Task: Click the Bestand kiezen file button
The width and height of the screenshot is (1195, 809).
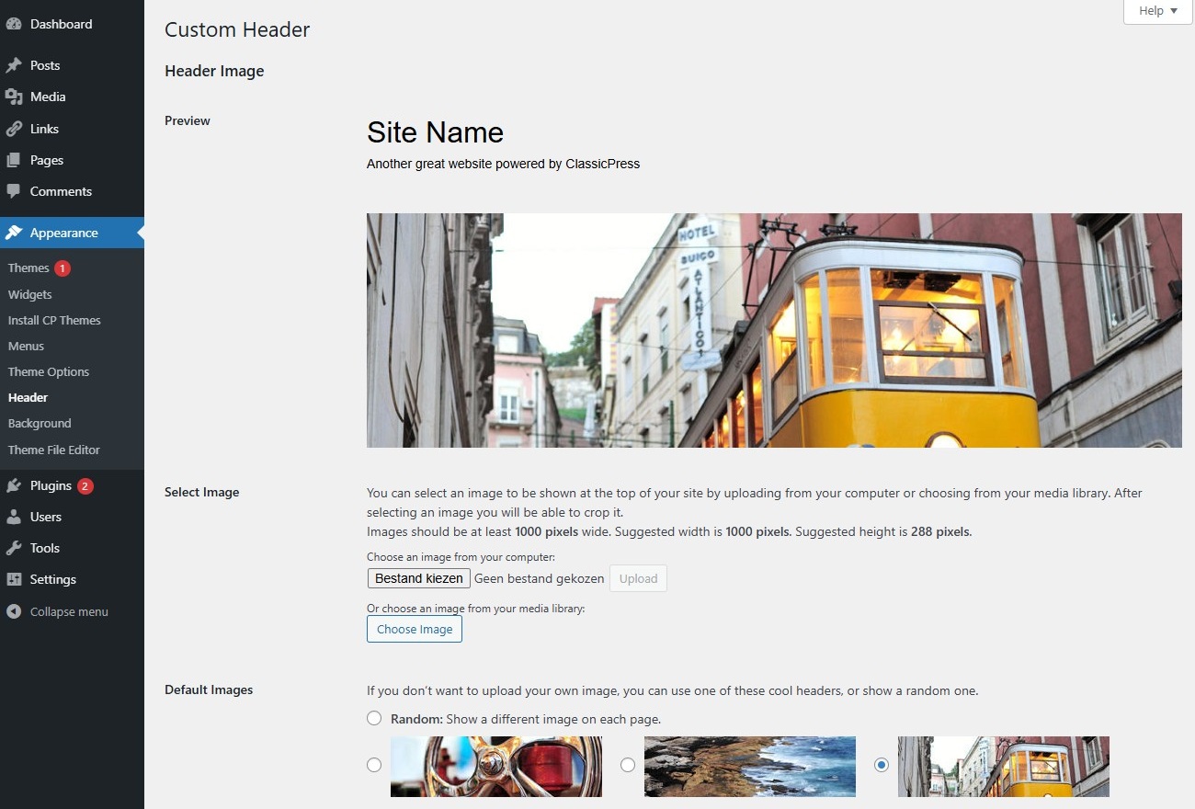Action: click(419, 578)
